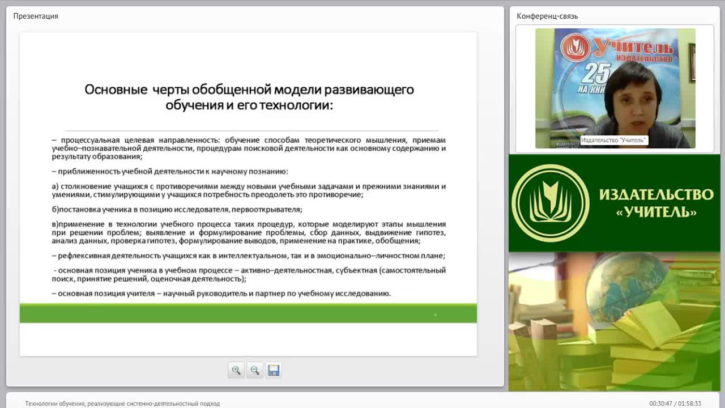725x408 pixels.
Task: Click the Презентация panel title
Action: point(36,16)
